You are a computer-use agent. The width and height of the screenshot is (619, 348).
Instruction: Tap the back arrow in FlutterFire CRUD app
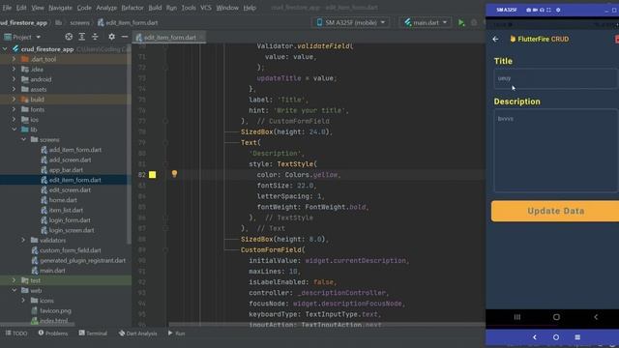[495, 39]
